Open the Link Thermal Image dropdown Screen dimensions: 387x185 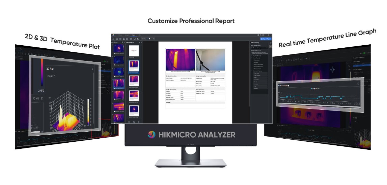pyautogui.click(x=260, y=48)
